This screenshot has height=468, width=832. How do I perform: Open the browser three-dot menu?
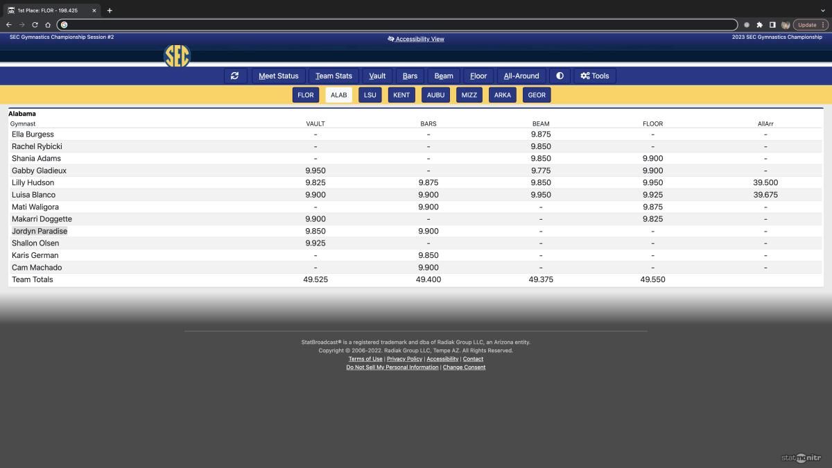pyautogui.click(x=824, y=24)
